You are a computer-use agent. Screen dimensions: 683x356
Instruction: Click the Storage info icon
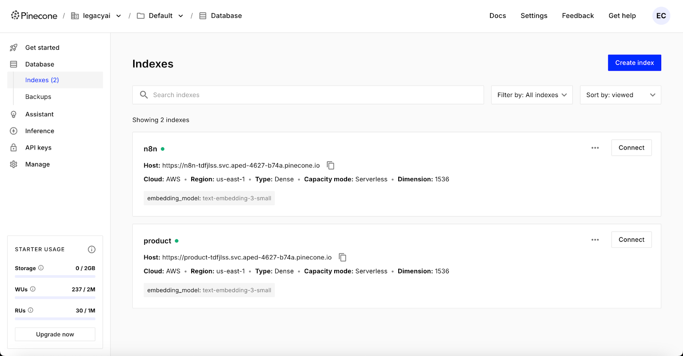(41, 268)
